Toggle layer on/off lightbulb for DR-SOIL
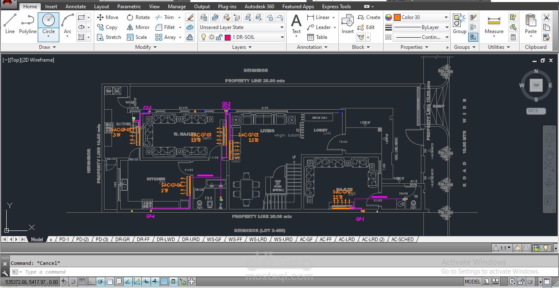Viewport: 559px width, 288px height. [203, 37]
